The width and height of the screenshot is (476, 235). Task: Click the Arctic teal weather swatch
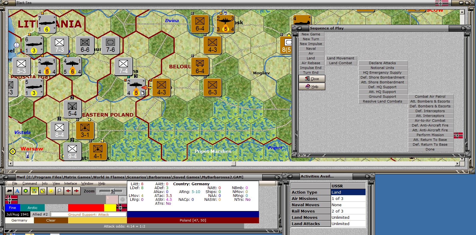pos(32,208)
